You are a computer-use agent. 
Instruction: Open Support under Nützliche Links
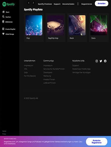[76, 66]
